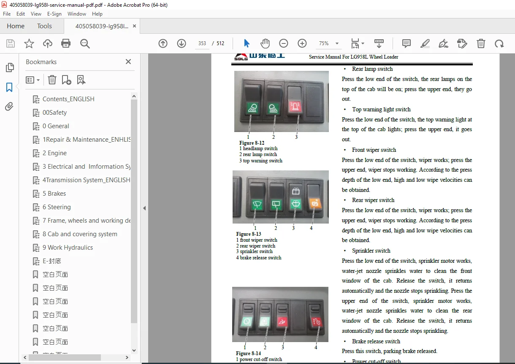Zoom in with the plus circle
The width and height of the screenshot is (515, 364).
tap(302, 43)
